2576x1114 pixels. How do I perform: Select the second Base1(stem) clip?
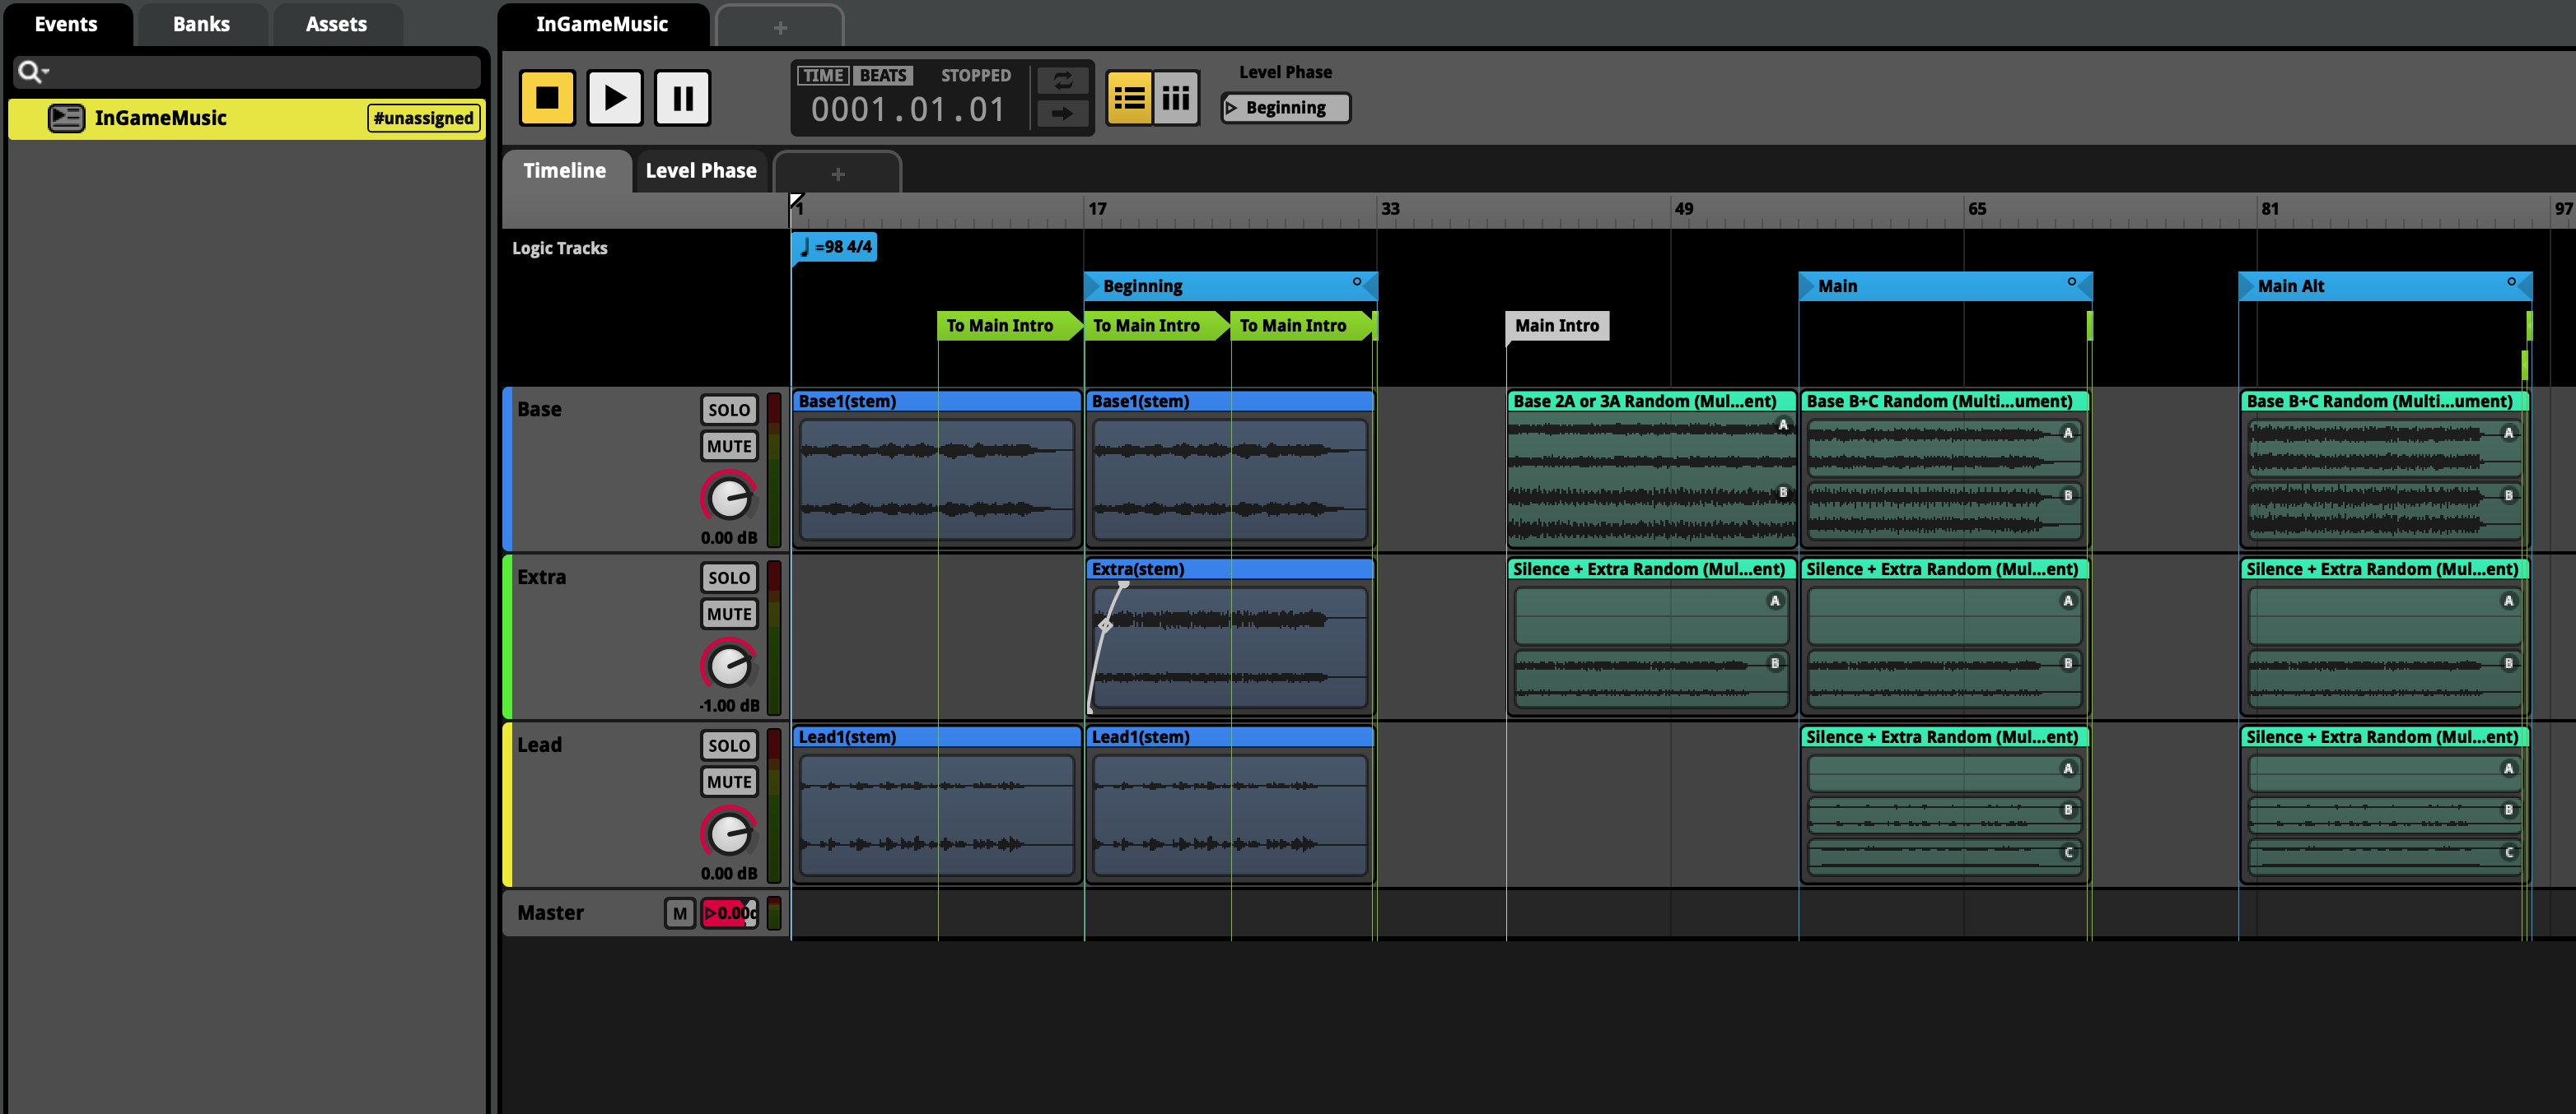tap(1230, 469)
